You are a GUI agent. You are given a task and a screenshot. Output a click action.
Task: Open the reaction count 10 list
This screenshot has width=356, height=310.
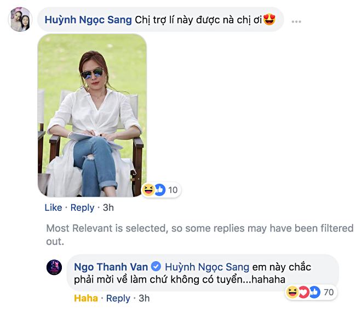(173, 190)
